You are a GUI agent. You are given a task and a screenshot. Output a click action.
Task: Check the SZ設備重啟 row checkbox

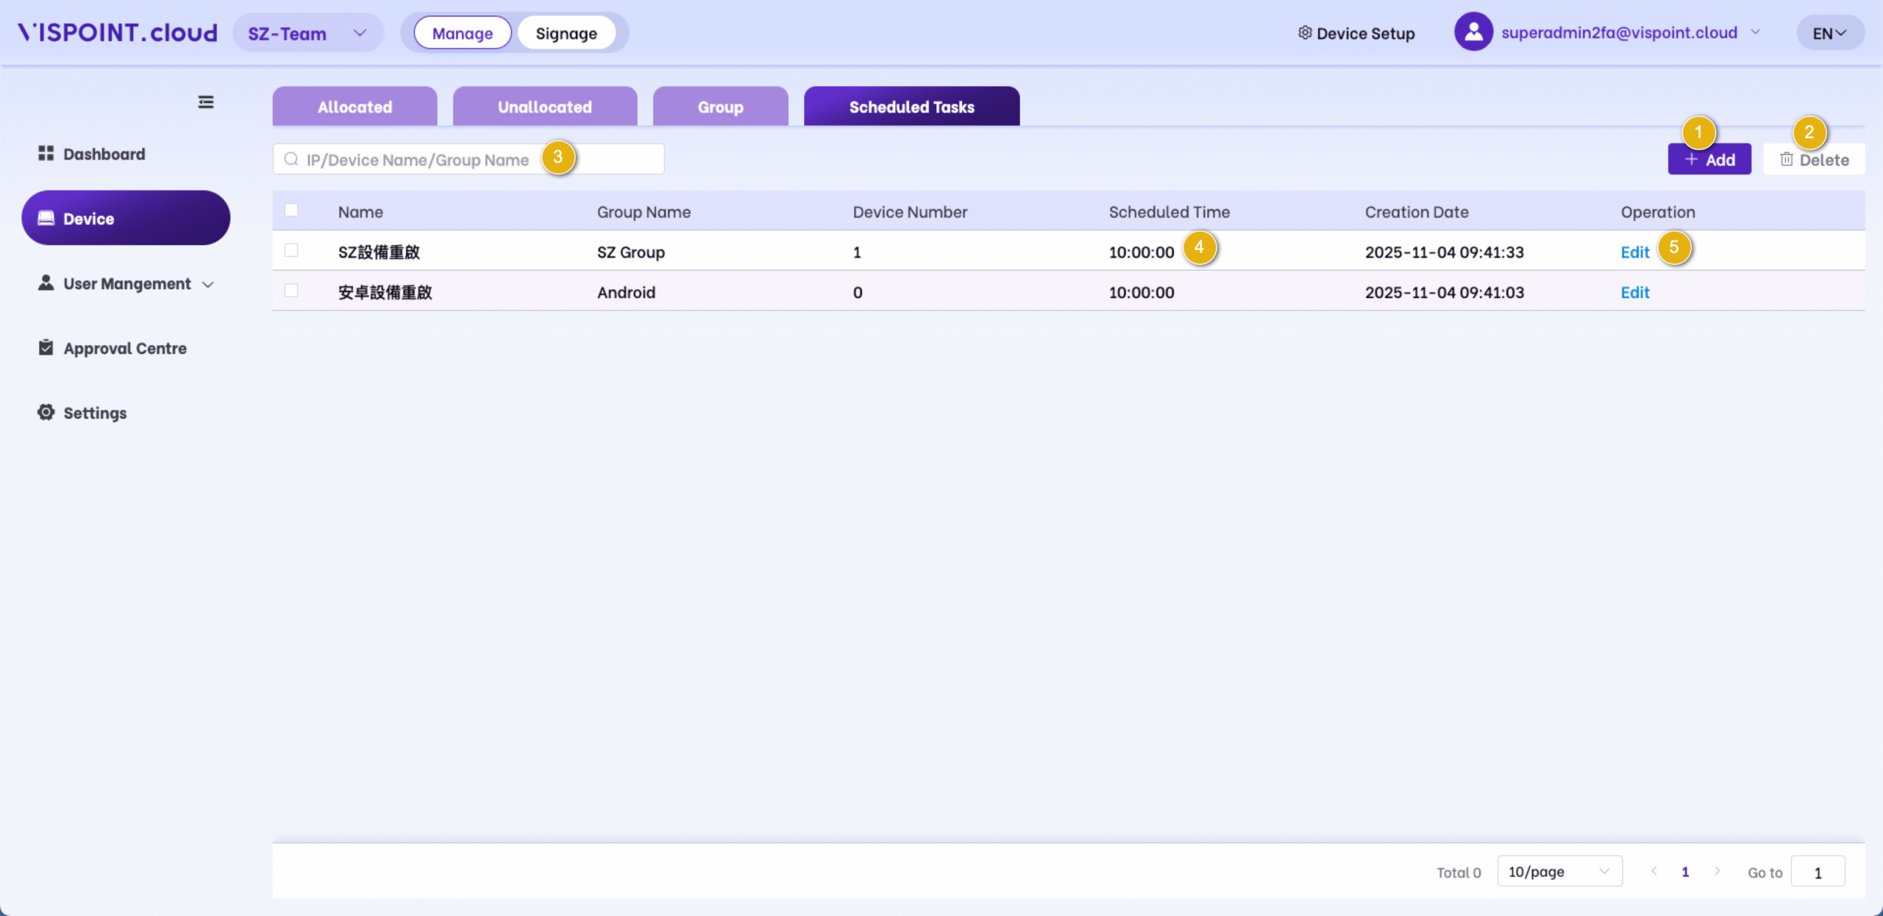tap(291, 251)
